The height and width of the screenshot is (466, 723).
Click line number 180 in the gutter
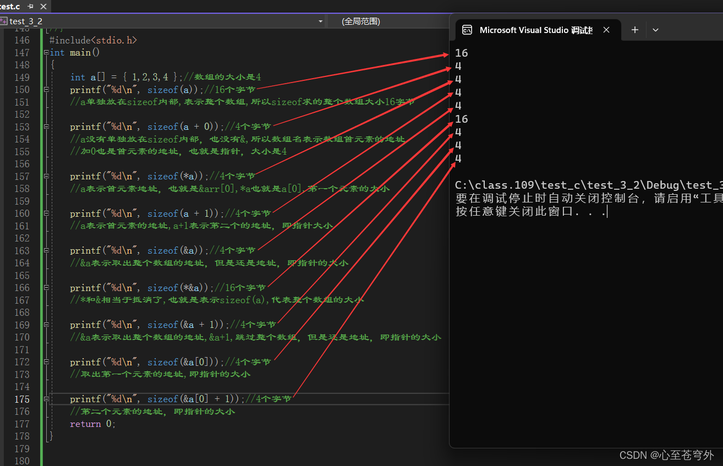22,461
